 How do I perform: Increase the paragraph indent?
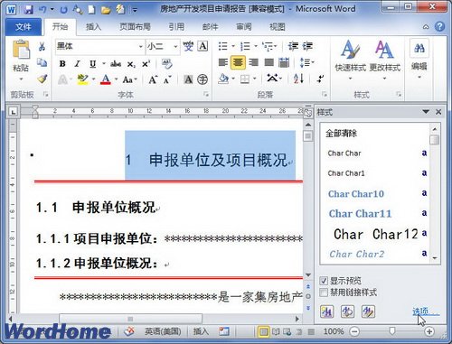[x=307, y=46]
